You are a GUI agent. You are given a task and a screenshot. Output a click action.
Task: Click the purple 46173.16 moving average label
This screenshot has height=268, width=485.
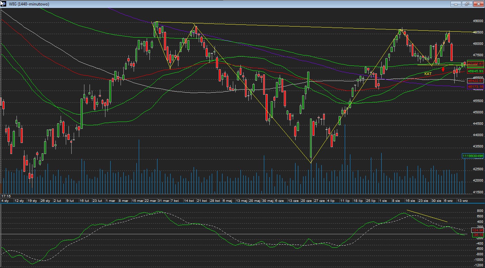475,87
